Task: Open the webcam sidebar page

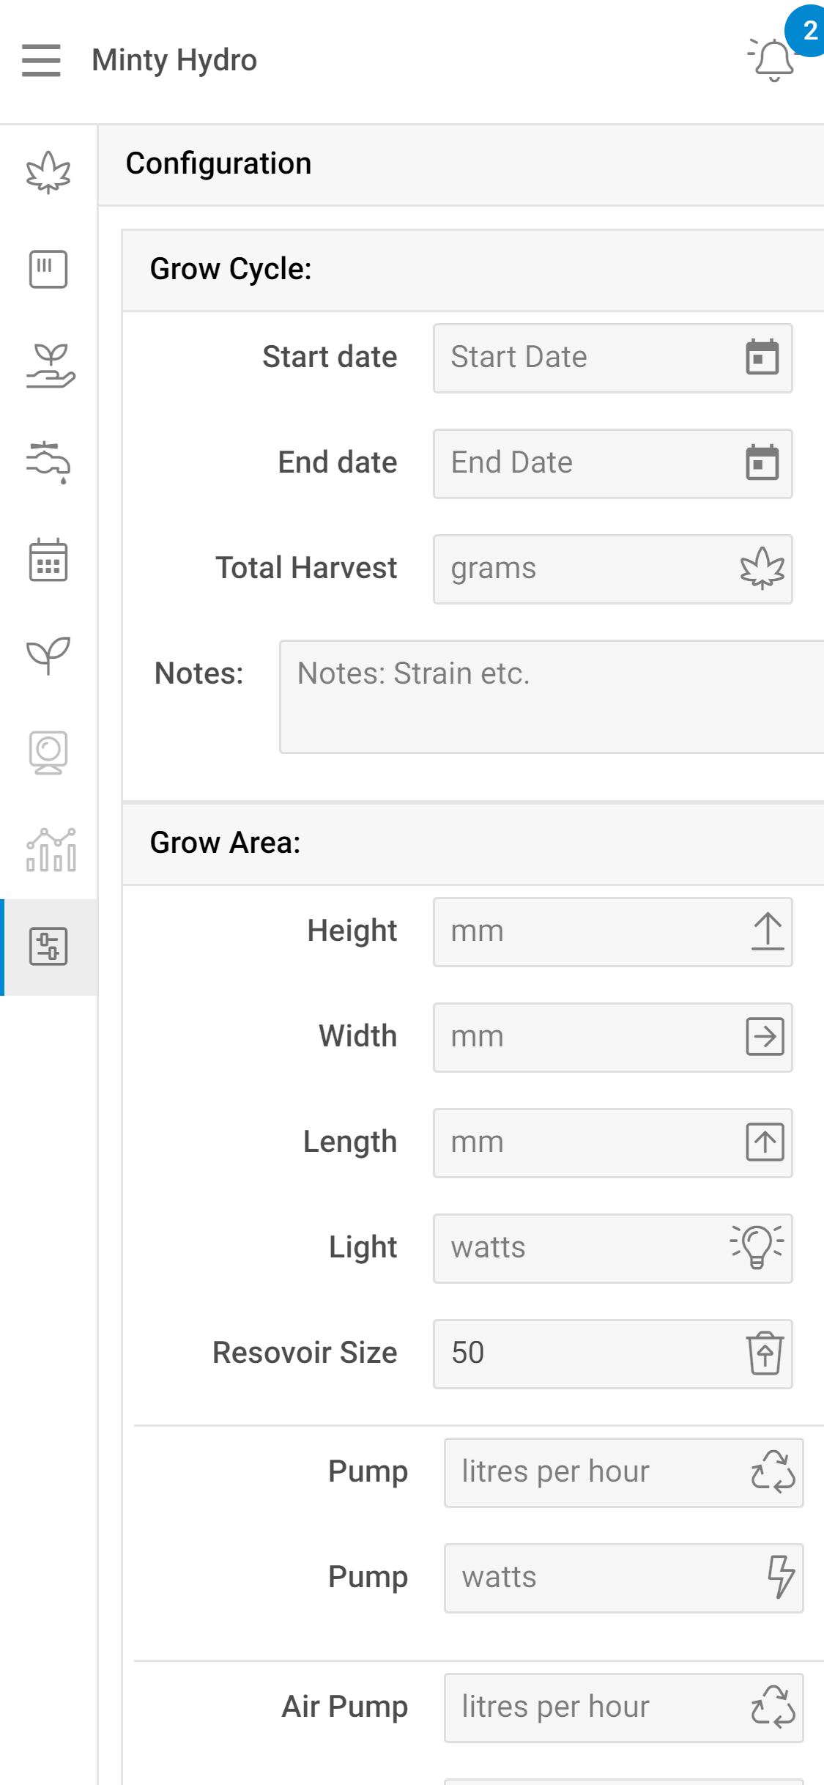Action: click(48, 753)
